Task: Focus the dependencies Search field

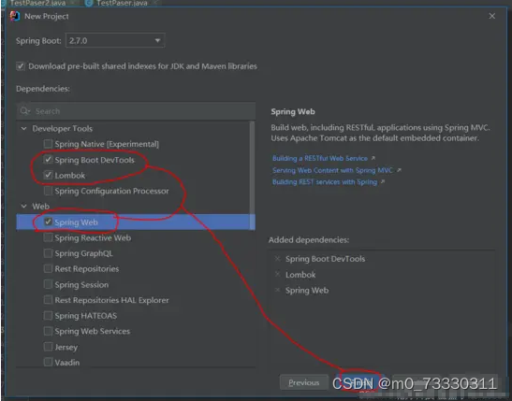Action: (136, 111)
